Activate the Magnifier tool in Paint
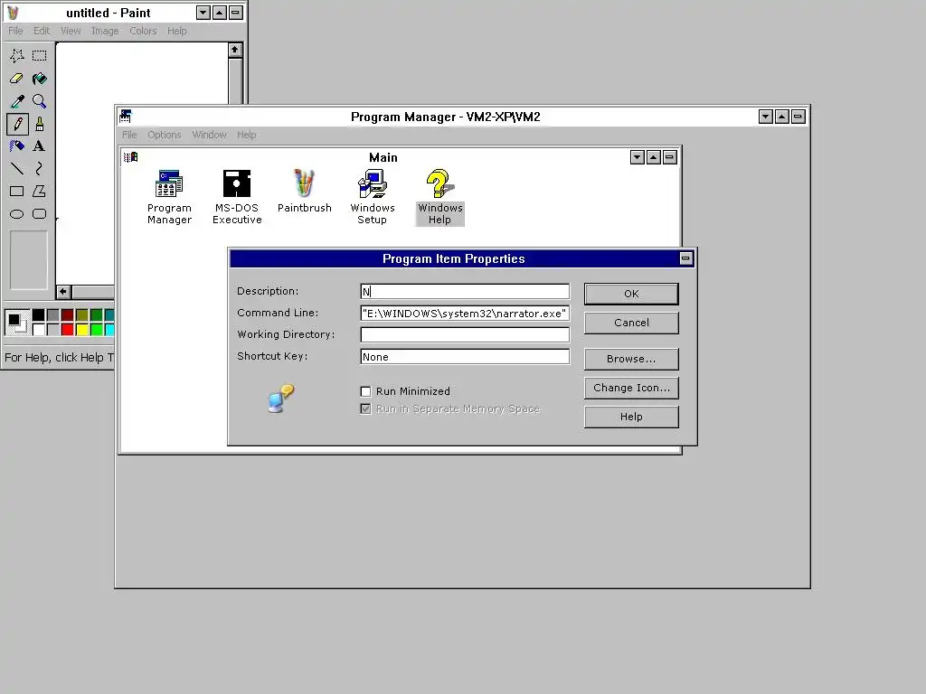 [40, 101]
